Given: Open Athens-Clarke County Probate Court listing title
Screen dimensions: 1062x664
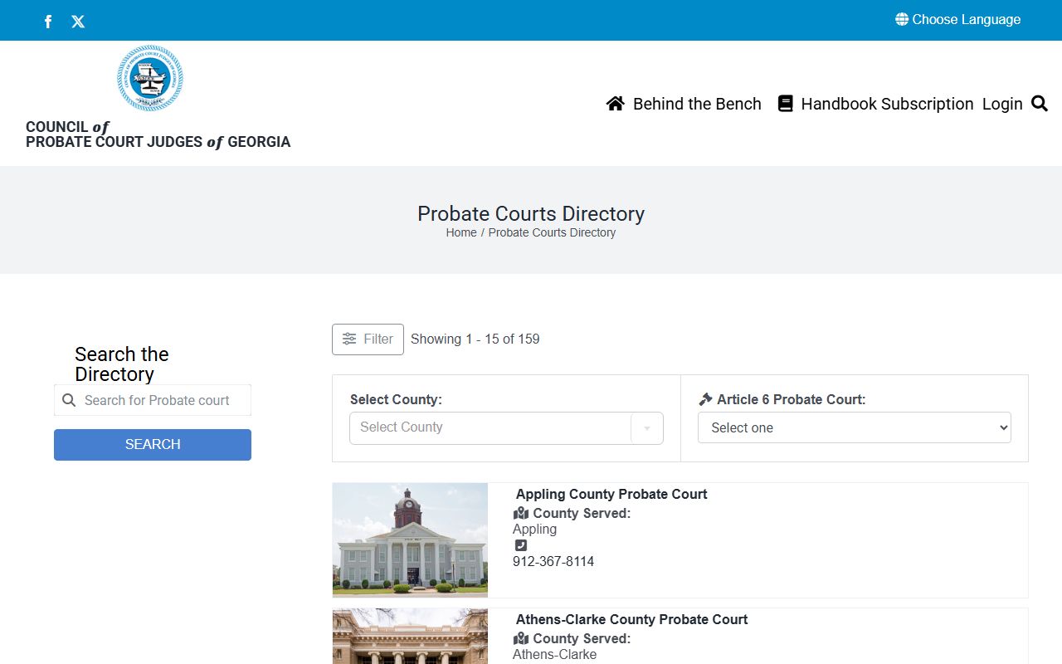Looking at the screenshot, I should pyautogui.click(x=631, y=619).
